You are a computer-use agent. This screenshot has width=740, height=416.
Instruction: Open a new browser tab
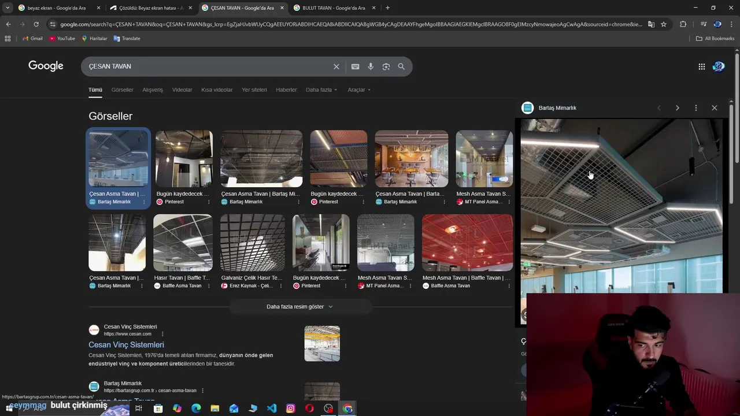387,8
